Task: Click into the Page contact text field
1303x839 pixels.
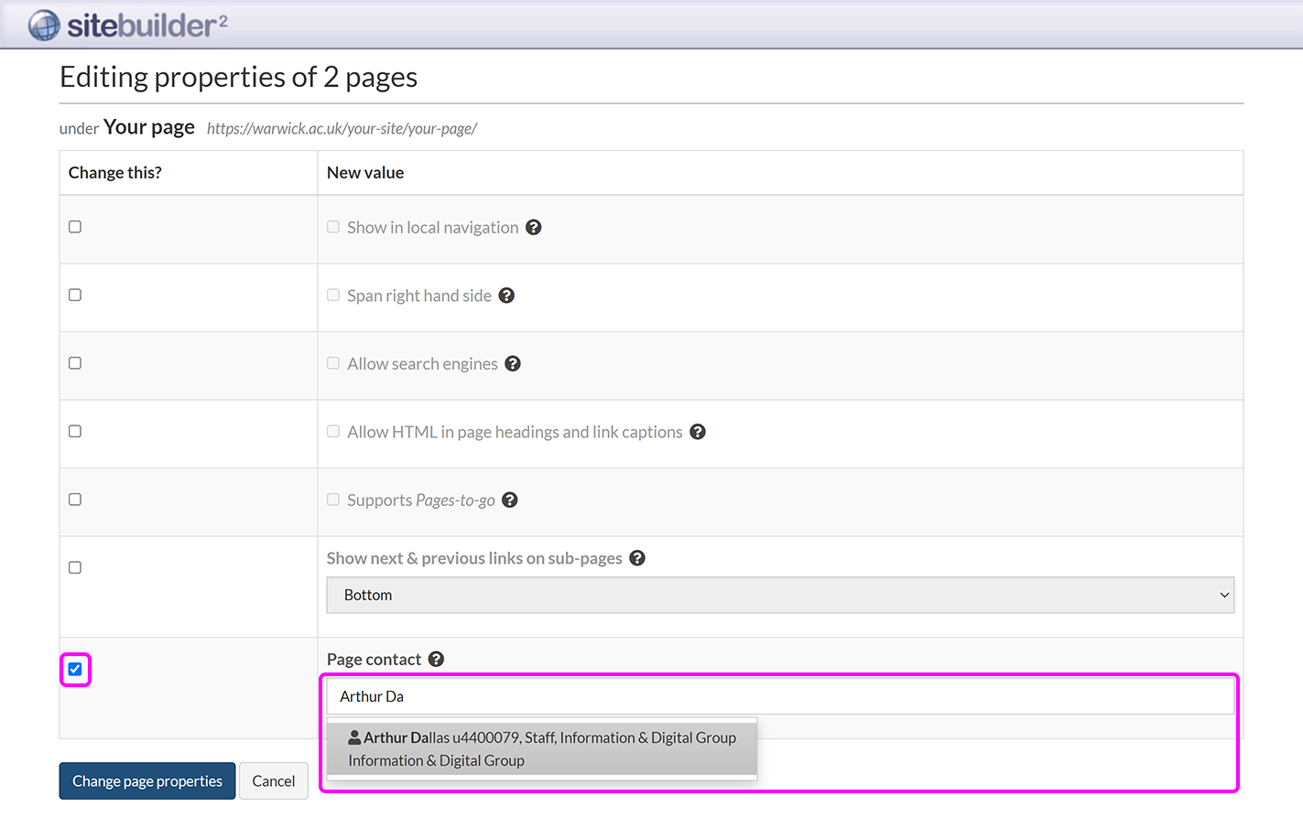Action: (x=779, y=696)
